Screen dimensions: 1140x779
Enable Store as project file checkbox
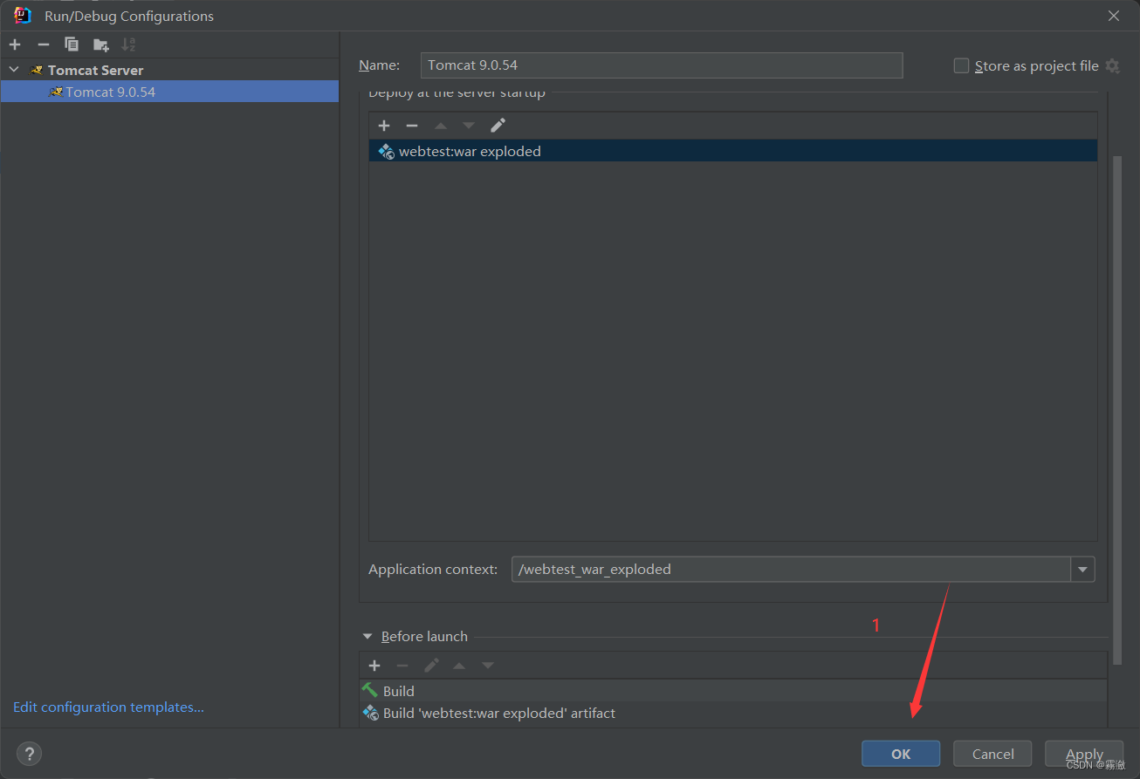click(961, 65)
